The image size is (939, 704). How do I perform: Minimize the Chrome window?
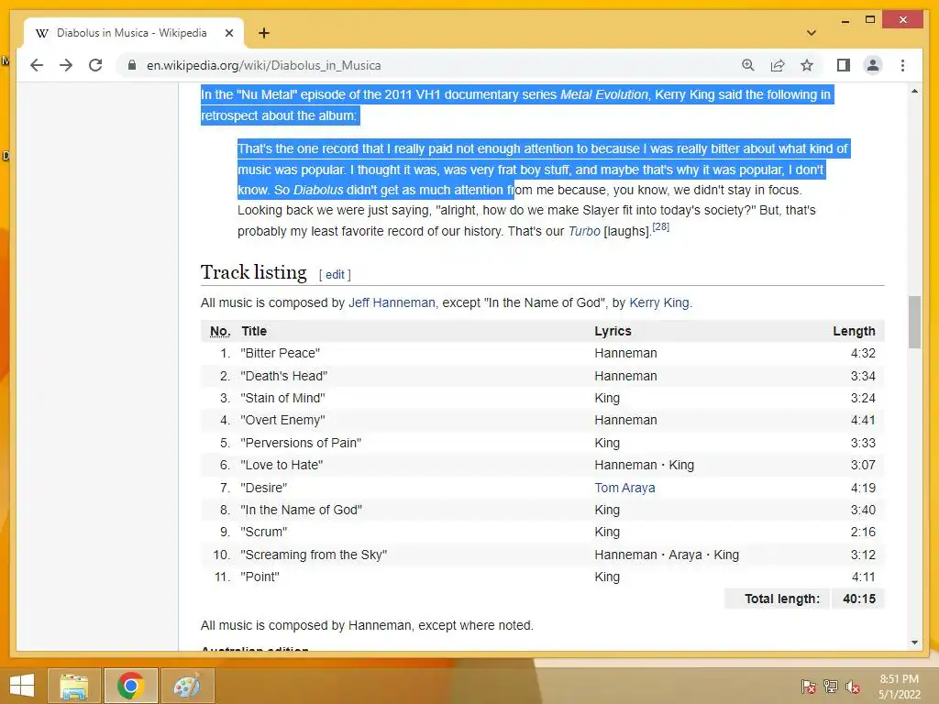845,21
